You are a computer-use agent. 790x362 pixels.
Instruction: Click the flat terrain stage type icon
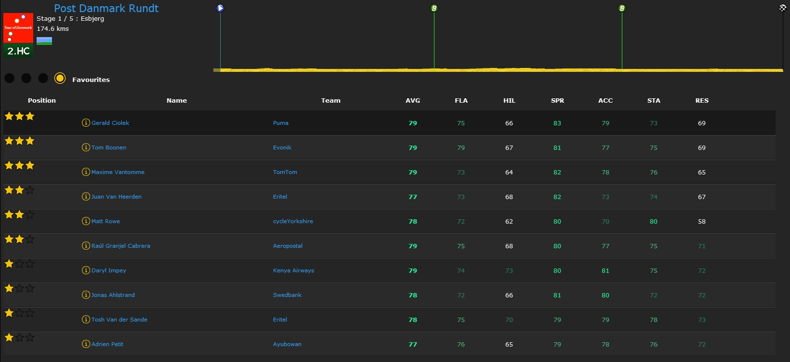[44, 41]
